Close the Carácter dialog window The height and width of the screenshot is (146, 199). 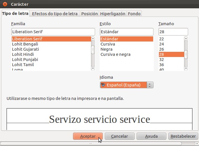click(x=5, y=4)
